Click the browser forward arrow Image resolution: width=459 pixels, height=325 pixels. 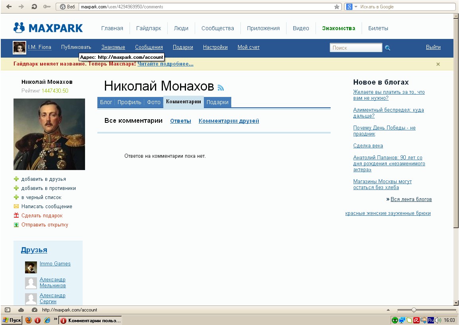pos(21,6)
